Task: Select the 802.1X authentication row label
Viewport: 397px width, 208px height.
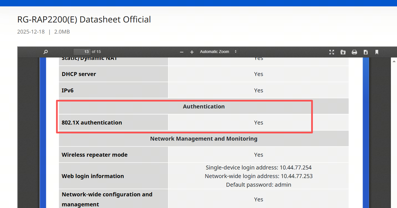Action: click(92, 123)
